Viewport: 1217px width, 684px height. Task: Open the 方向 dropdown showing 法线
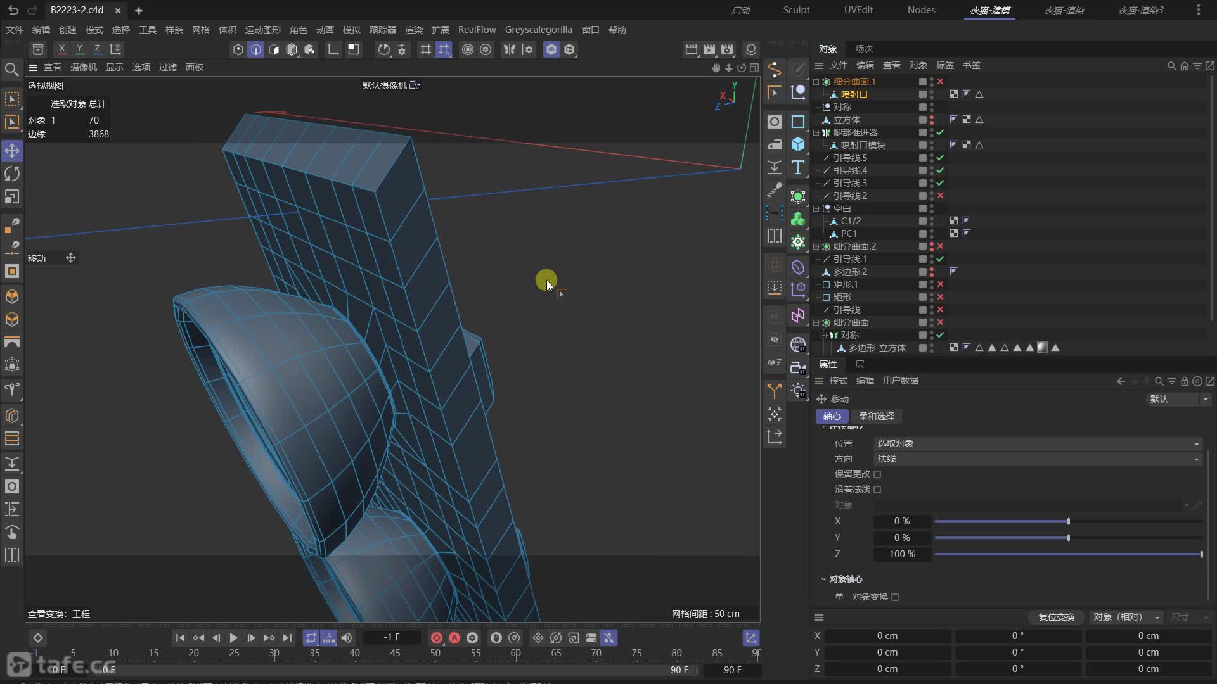(x=1037, y=459)
